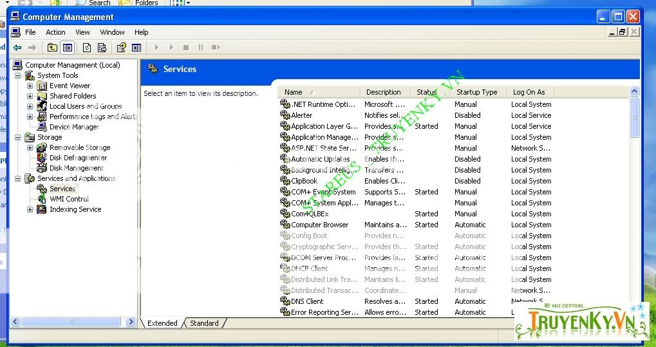Screen dimensions: 656x347
Task: Select the COM+ Event System service name
Action: pos(323,192)
